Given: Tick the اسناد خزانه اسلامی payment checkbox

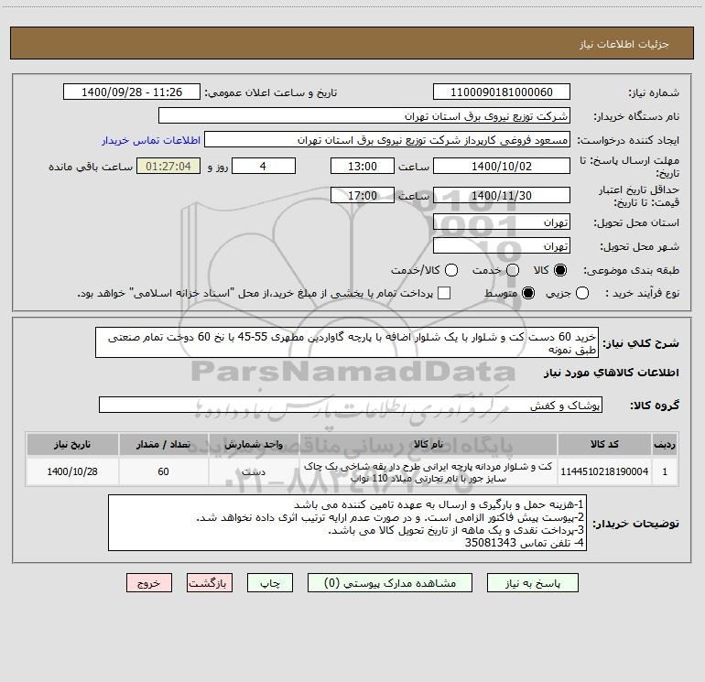Looking at the screenshot, I should 444,293.
